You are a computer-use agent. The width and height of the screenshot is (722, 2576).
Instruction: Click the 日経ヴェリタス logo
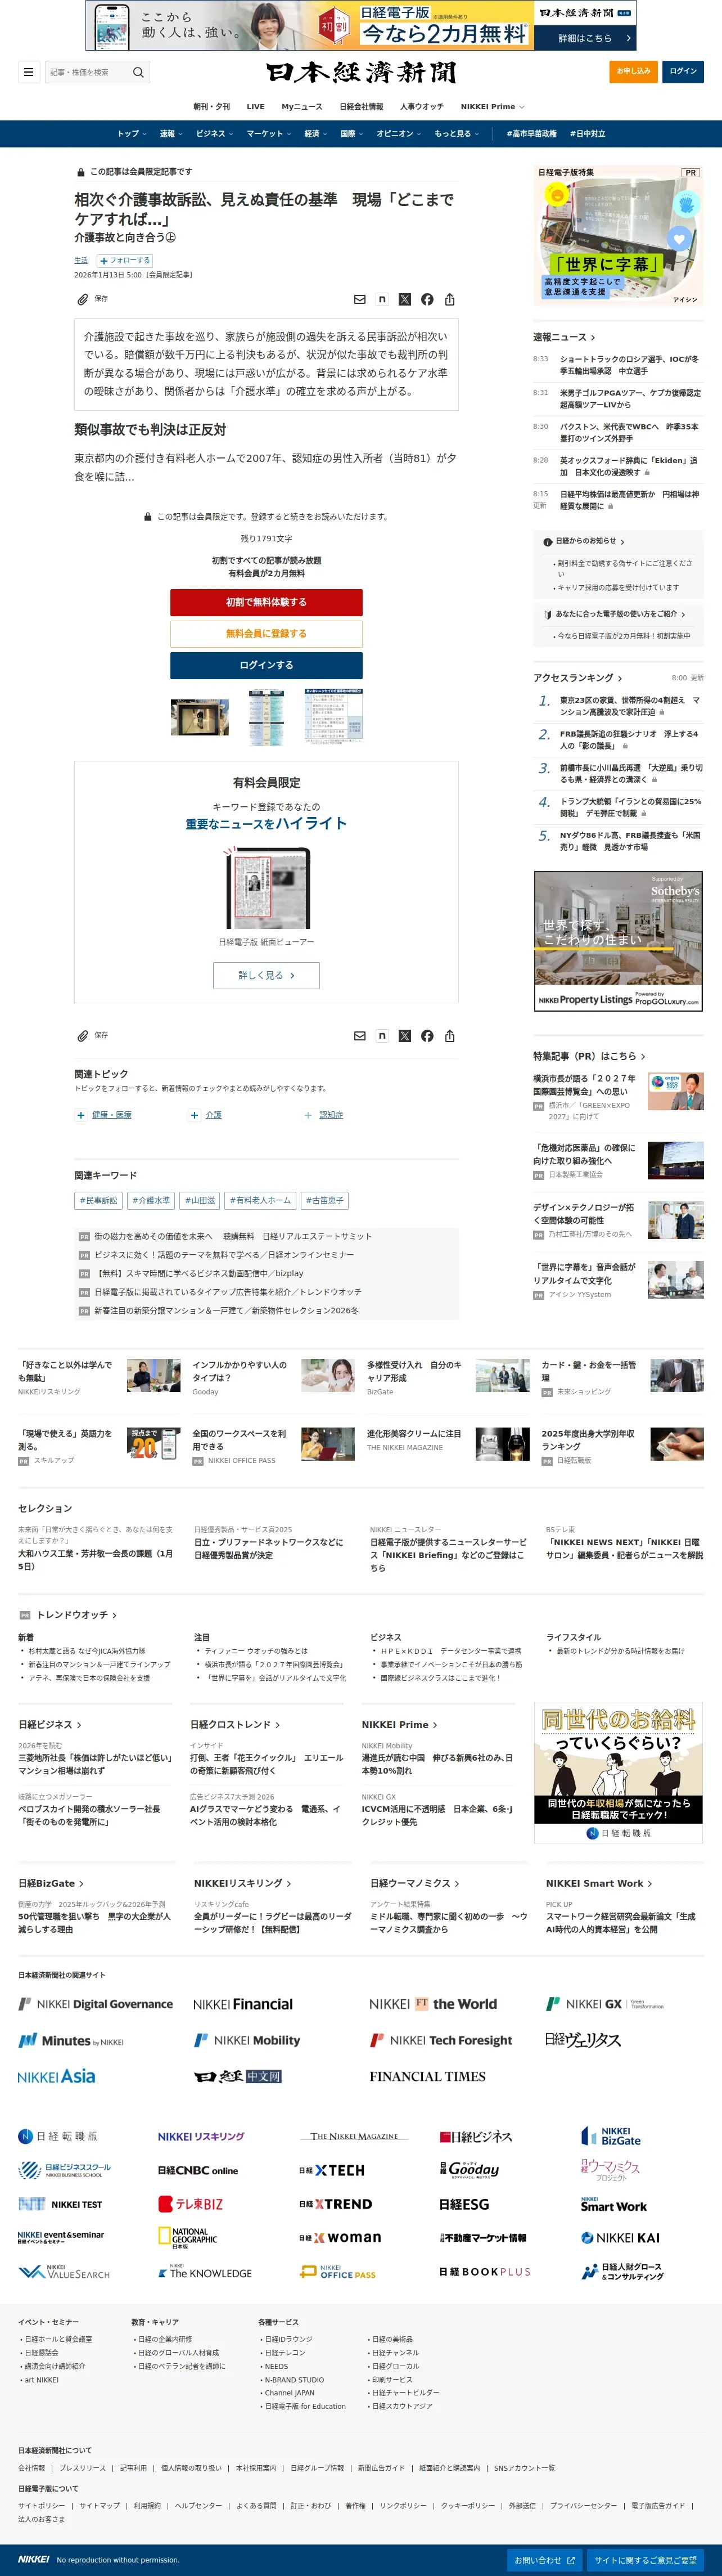583,2041
